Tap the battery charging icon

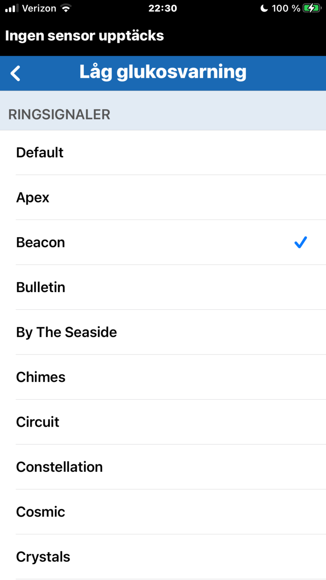(311, 8)
